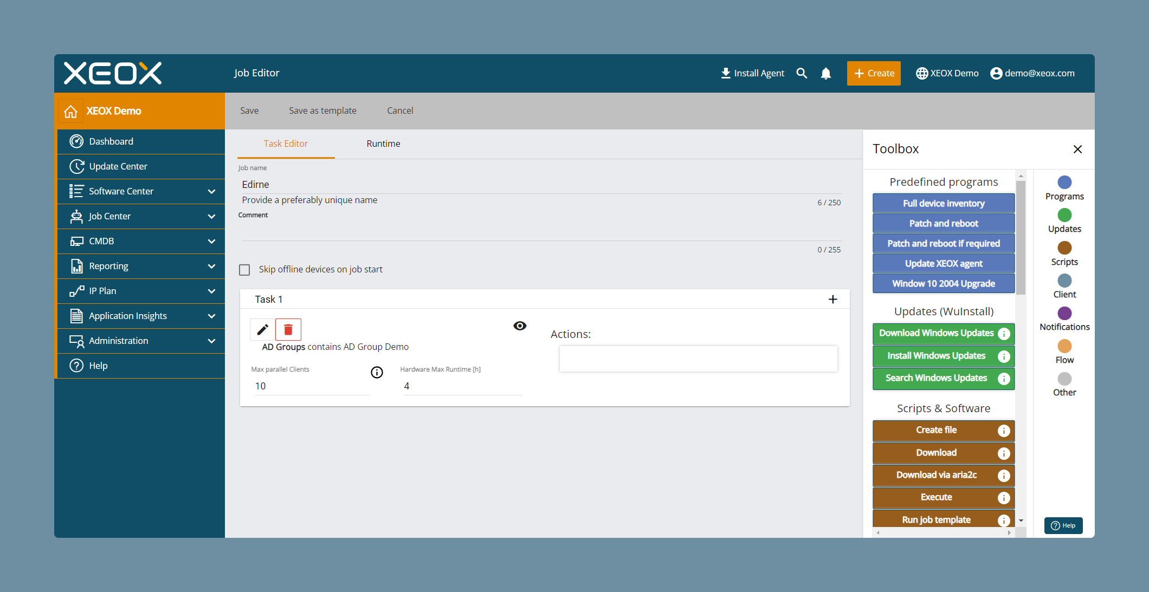Click Install Agent in header
This screenshot has width=1149, height=592.
point(752,73)
